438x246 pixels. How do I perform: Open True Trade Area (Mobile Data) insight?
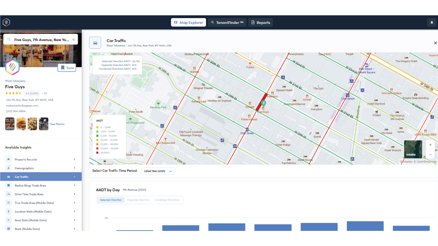41,203
